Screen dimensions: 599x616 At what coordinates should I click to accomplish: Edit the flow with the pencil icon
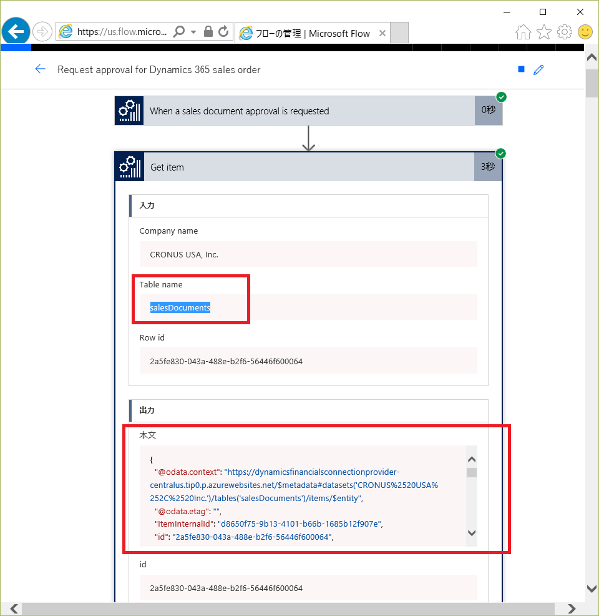point(538,69)
